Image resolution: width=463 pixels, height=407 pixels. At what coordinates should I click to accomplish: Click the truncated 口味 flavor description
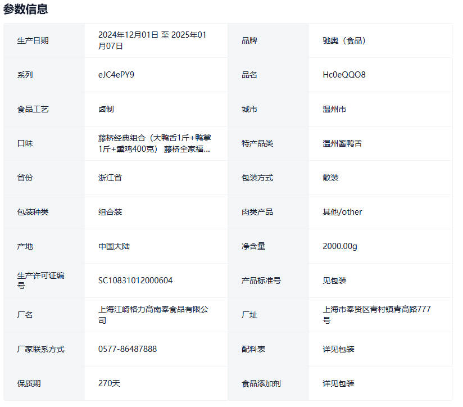click(x=155, y=143)
